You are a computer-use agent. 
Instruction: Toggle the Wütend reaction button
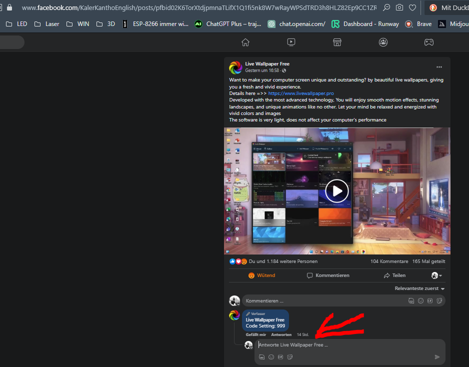[x=261, y=275]
